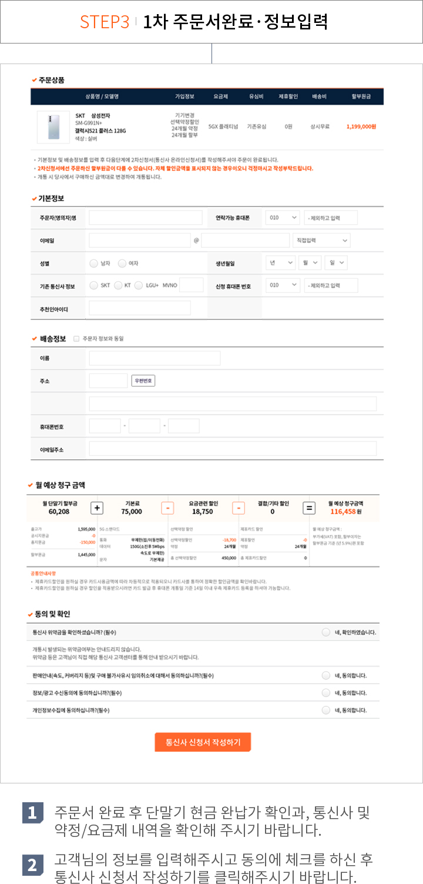
Task: Click the minus icon after 기본료
Action: tap(167, 508)
